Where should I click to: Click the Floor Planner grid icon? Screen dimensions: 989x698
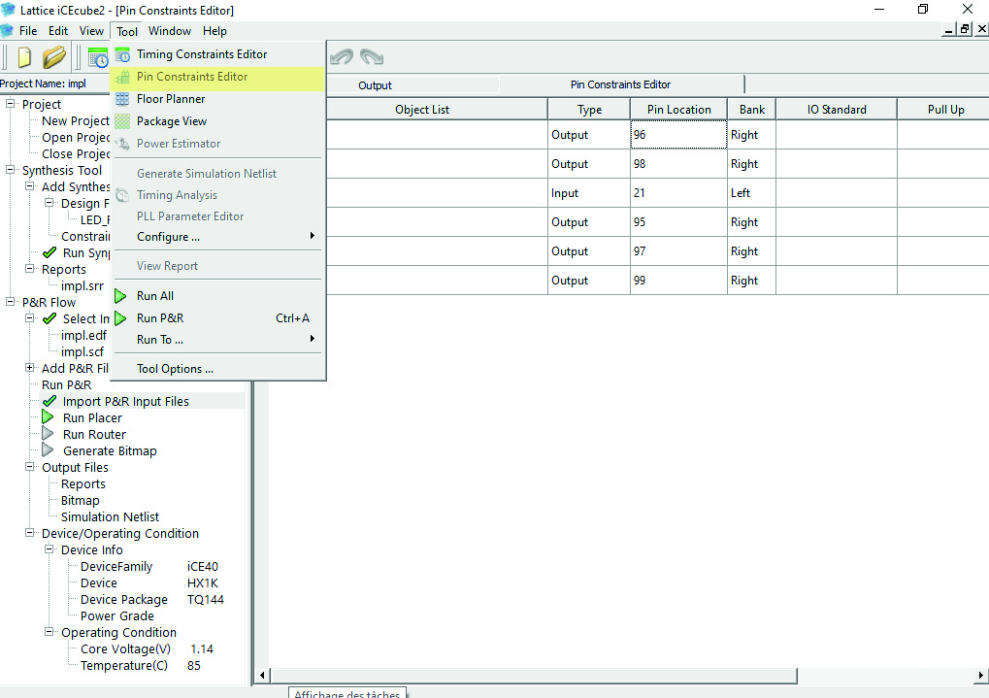[122, 99]
